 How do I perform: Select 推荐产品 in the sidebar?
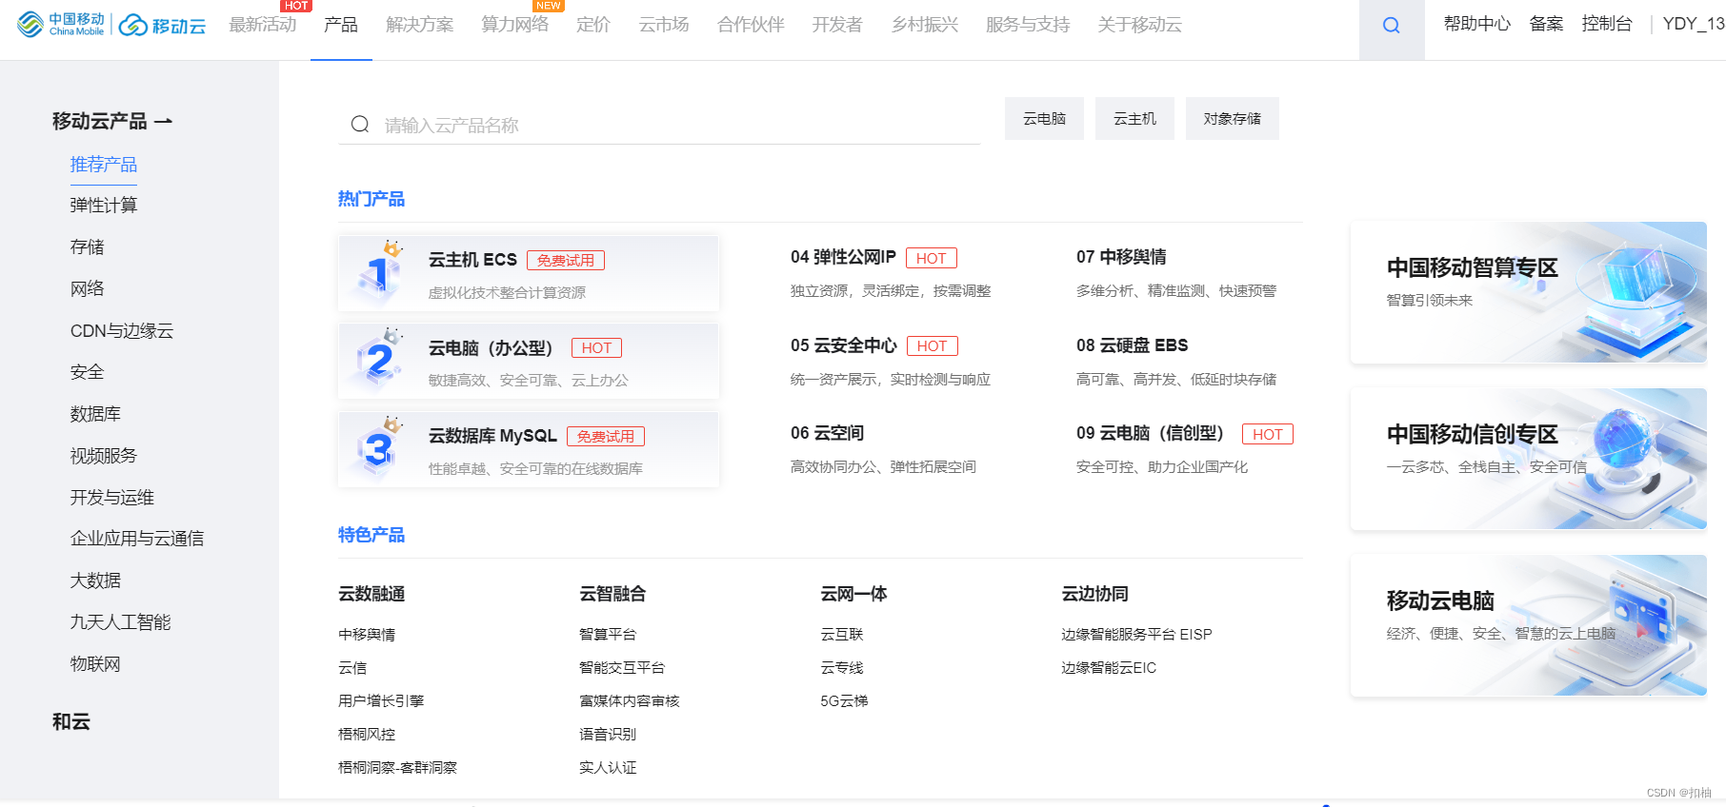coord(104,165)
